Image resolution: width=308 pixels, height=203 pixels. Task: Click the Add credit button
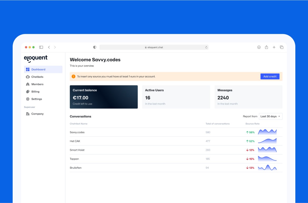coord(270,77)
